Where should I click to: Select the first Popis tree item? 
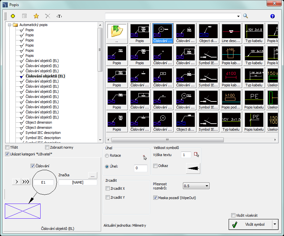point(30,30)
